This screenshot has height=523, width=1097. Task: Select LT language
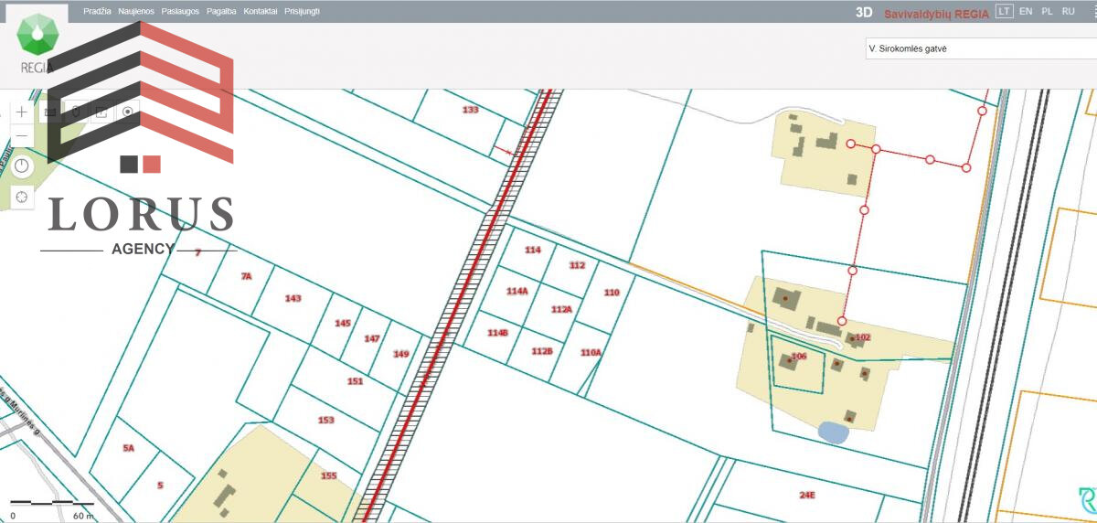coord(1005,12)
